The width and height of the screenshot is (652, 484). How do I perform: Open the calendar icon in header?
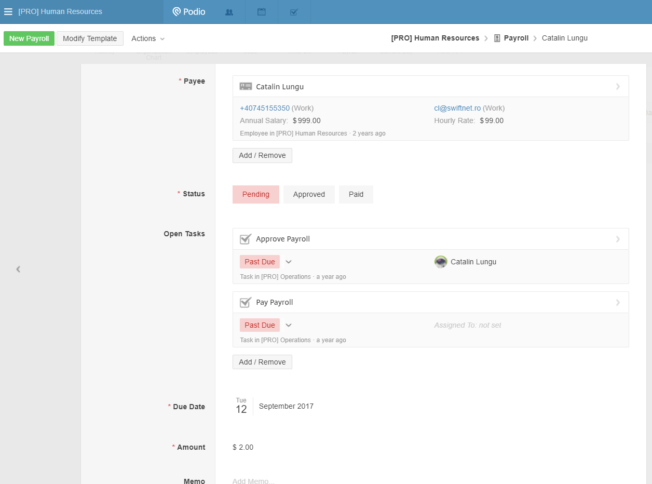262,11
